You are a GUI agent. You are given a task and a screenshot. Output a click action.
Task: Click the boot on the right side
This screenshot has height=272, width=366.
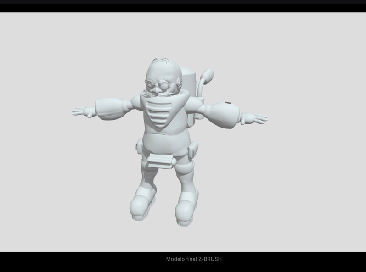click(x=186, y=210)
